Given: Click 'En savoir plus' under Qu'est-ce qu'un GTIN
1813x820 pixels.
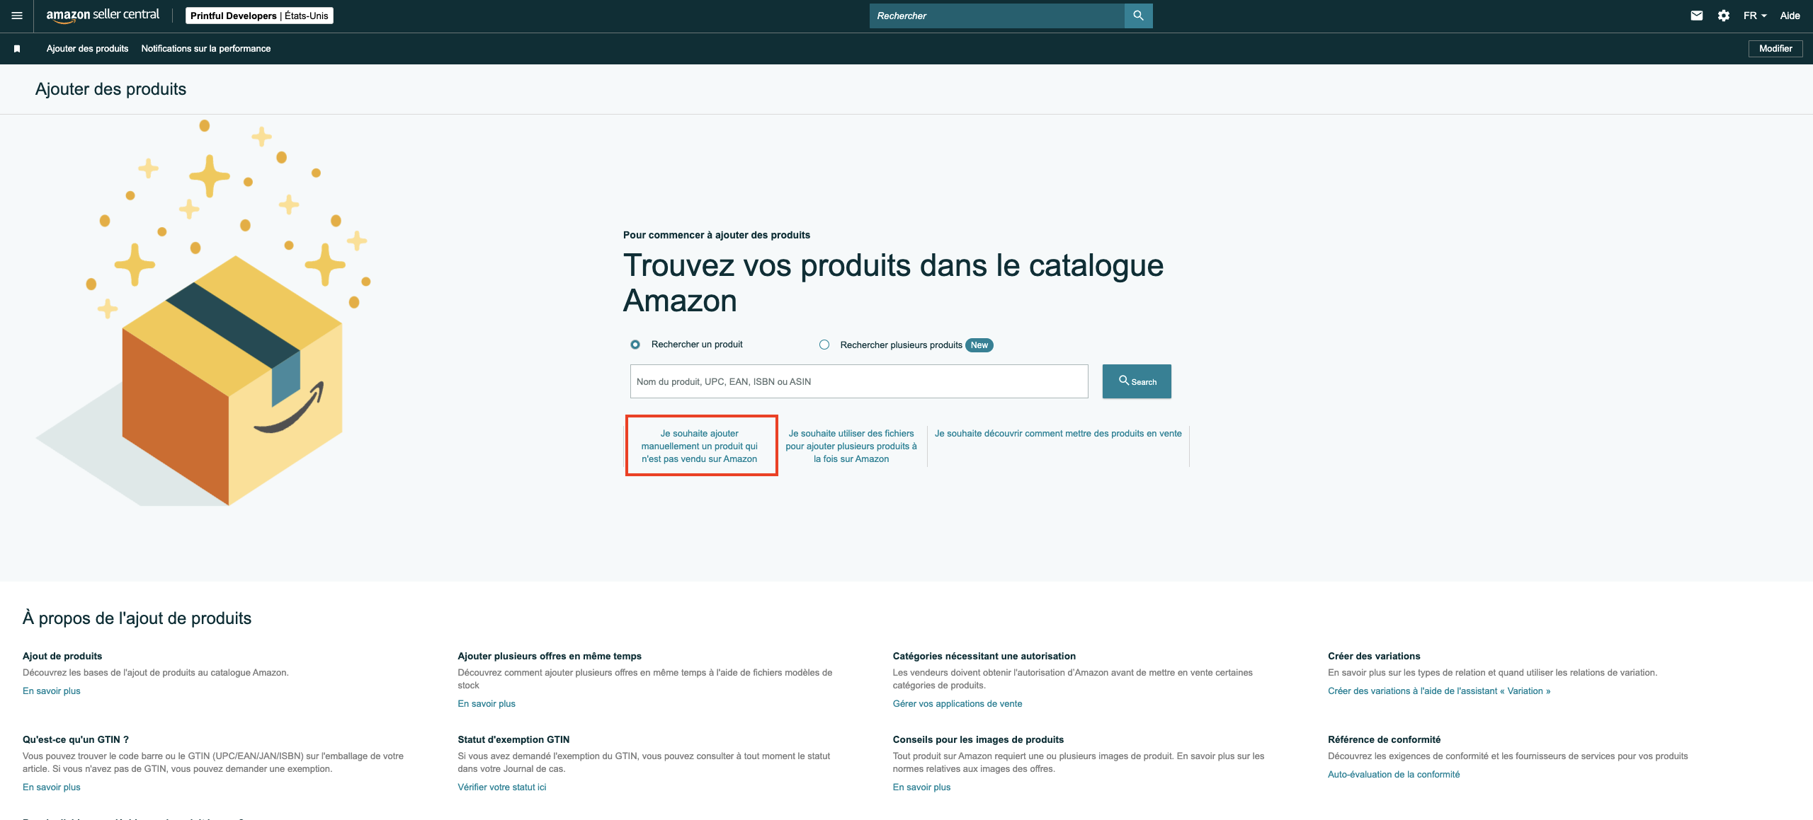Looking at the screenshot, I should [x=52, y=787].
